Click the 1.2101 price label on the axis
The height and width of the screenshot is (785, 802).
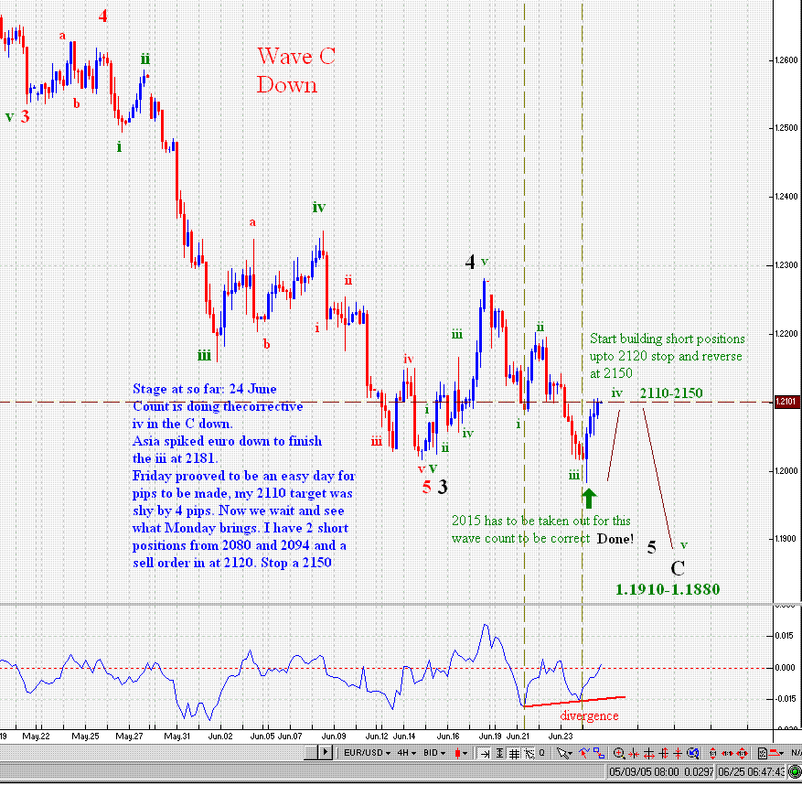[x=787, y=400]
